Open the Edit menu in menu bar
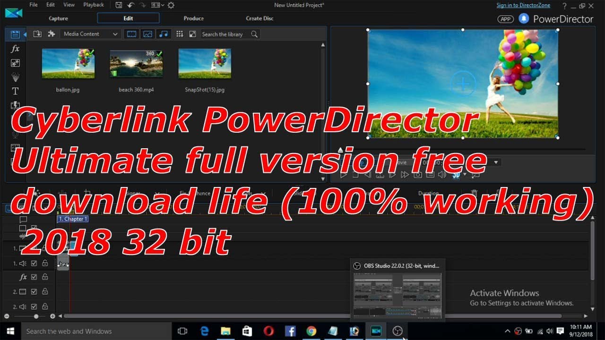This screenshot has height=340, width=605. coord(51,5)
